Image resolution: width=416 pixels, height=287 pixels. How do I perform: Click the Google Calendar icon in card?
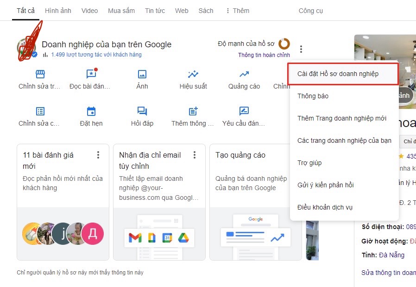(167, 237)
